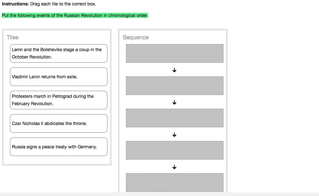Click the second empty sequence box

[x=174, y=86]
